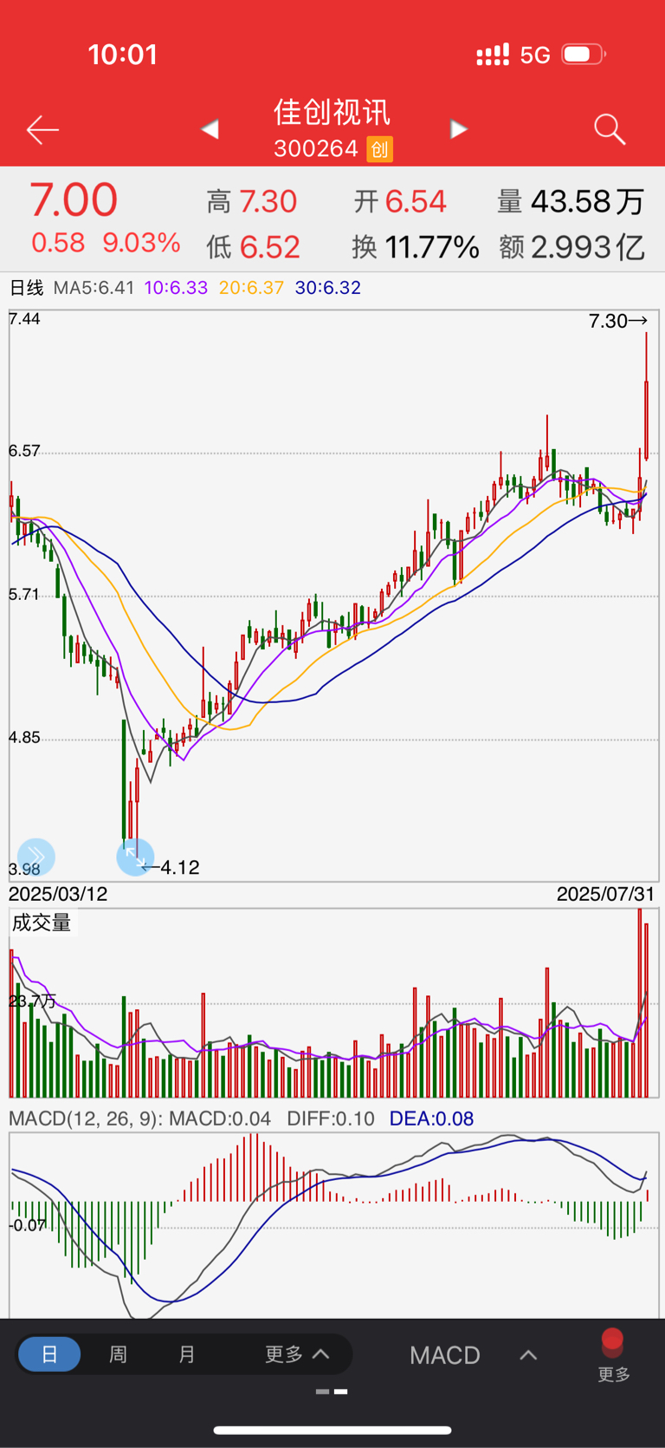Tap the 23.7万 volume axis label
Image resolution: width=665 pixels, height=1448 pixels.
coord(33,1001)
